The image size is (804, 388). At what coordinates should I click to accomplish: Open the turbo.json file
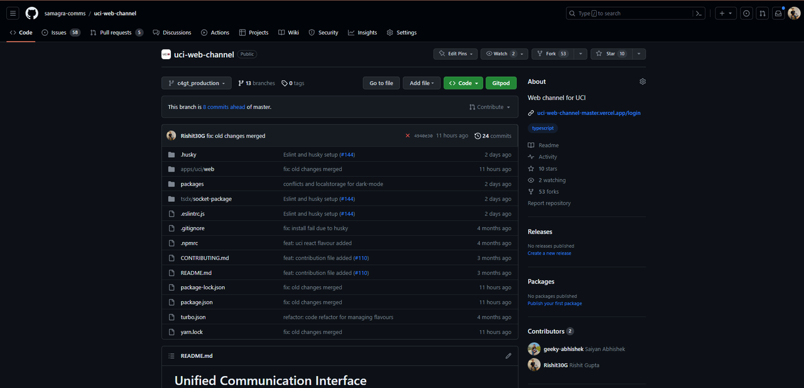pos(193,318)
